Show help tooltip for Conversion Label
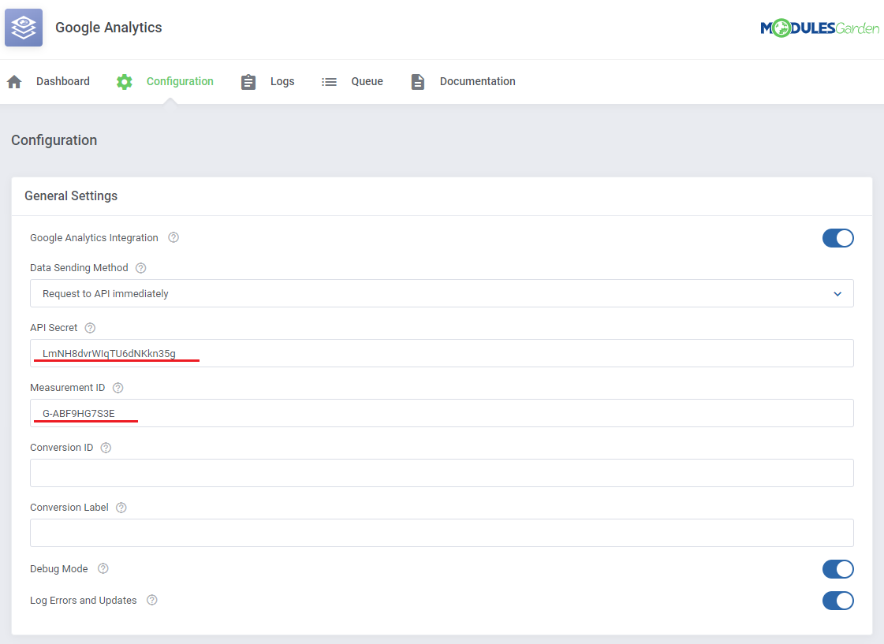The width and height of the screenshot is (884, 644). [121, 508]
